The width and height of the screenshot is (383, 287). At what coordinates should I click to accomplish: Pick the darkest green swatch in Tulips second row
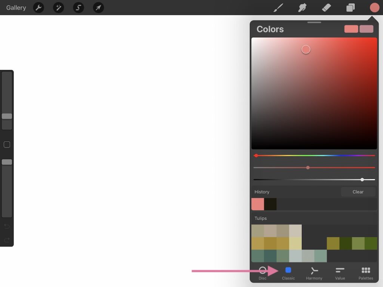[346, 243]
